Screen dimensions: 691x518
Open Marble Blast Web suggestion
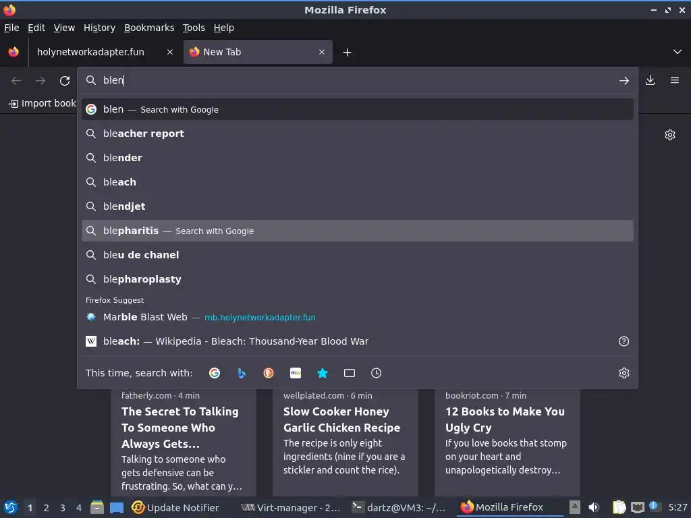pos(358,317)
